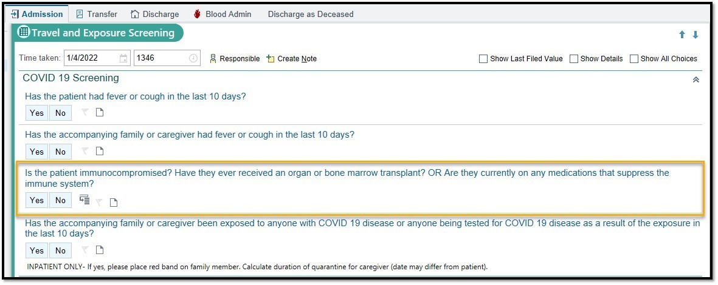Collapse the COVID 19 Screening section
The height and width of the screenshot is (285, 718).
pyautogui.click(x=696, y=79)
